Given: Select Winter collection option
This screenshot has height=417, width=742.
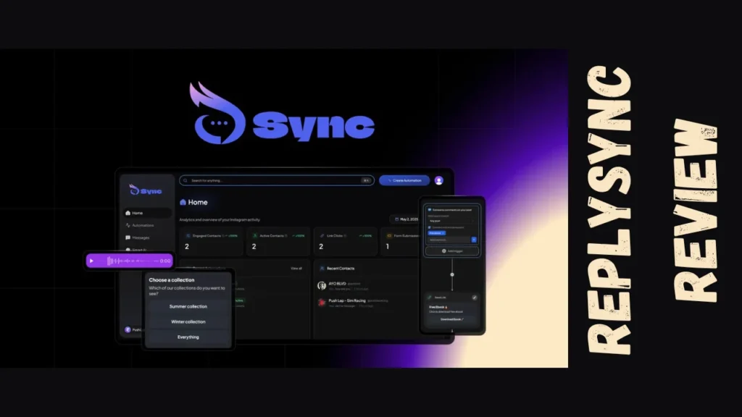Looking at the screenshot, I should [x=188, y=321].
